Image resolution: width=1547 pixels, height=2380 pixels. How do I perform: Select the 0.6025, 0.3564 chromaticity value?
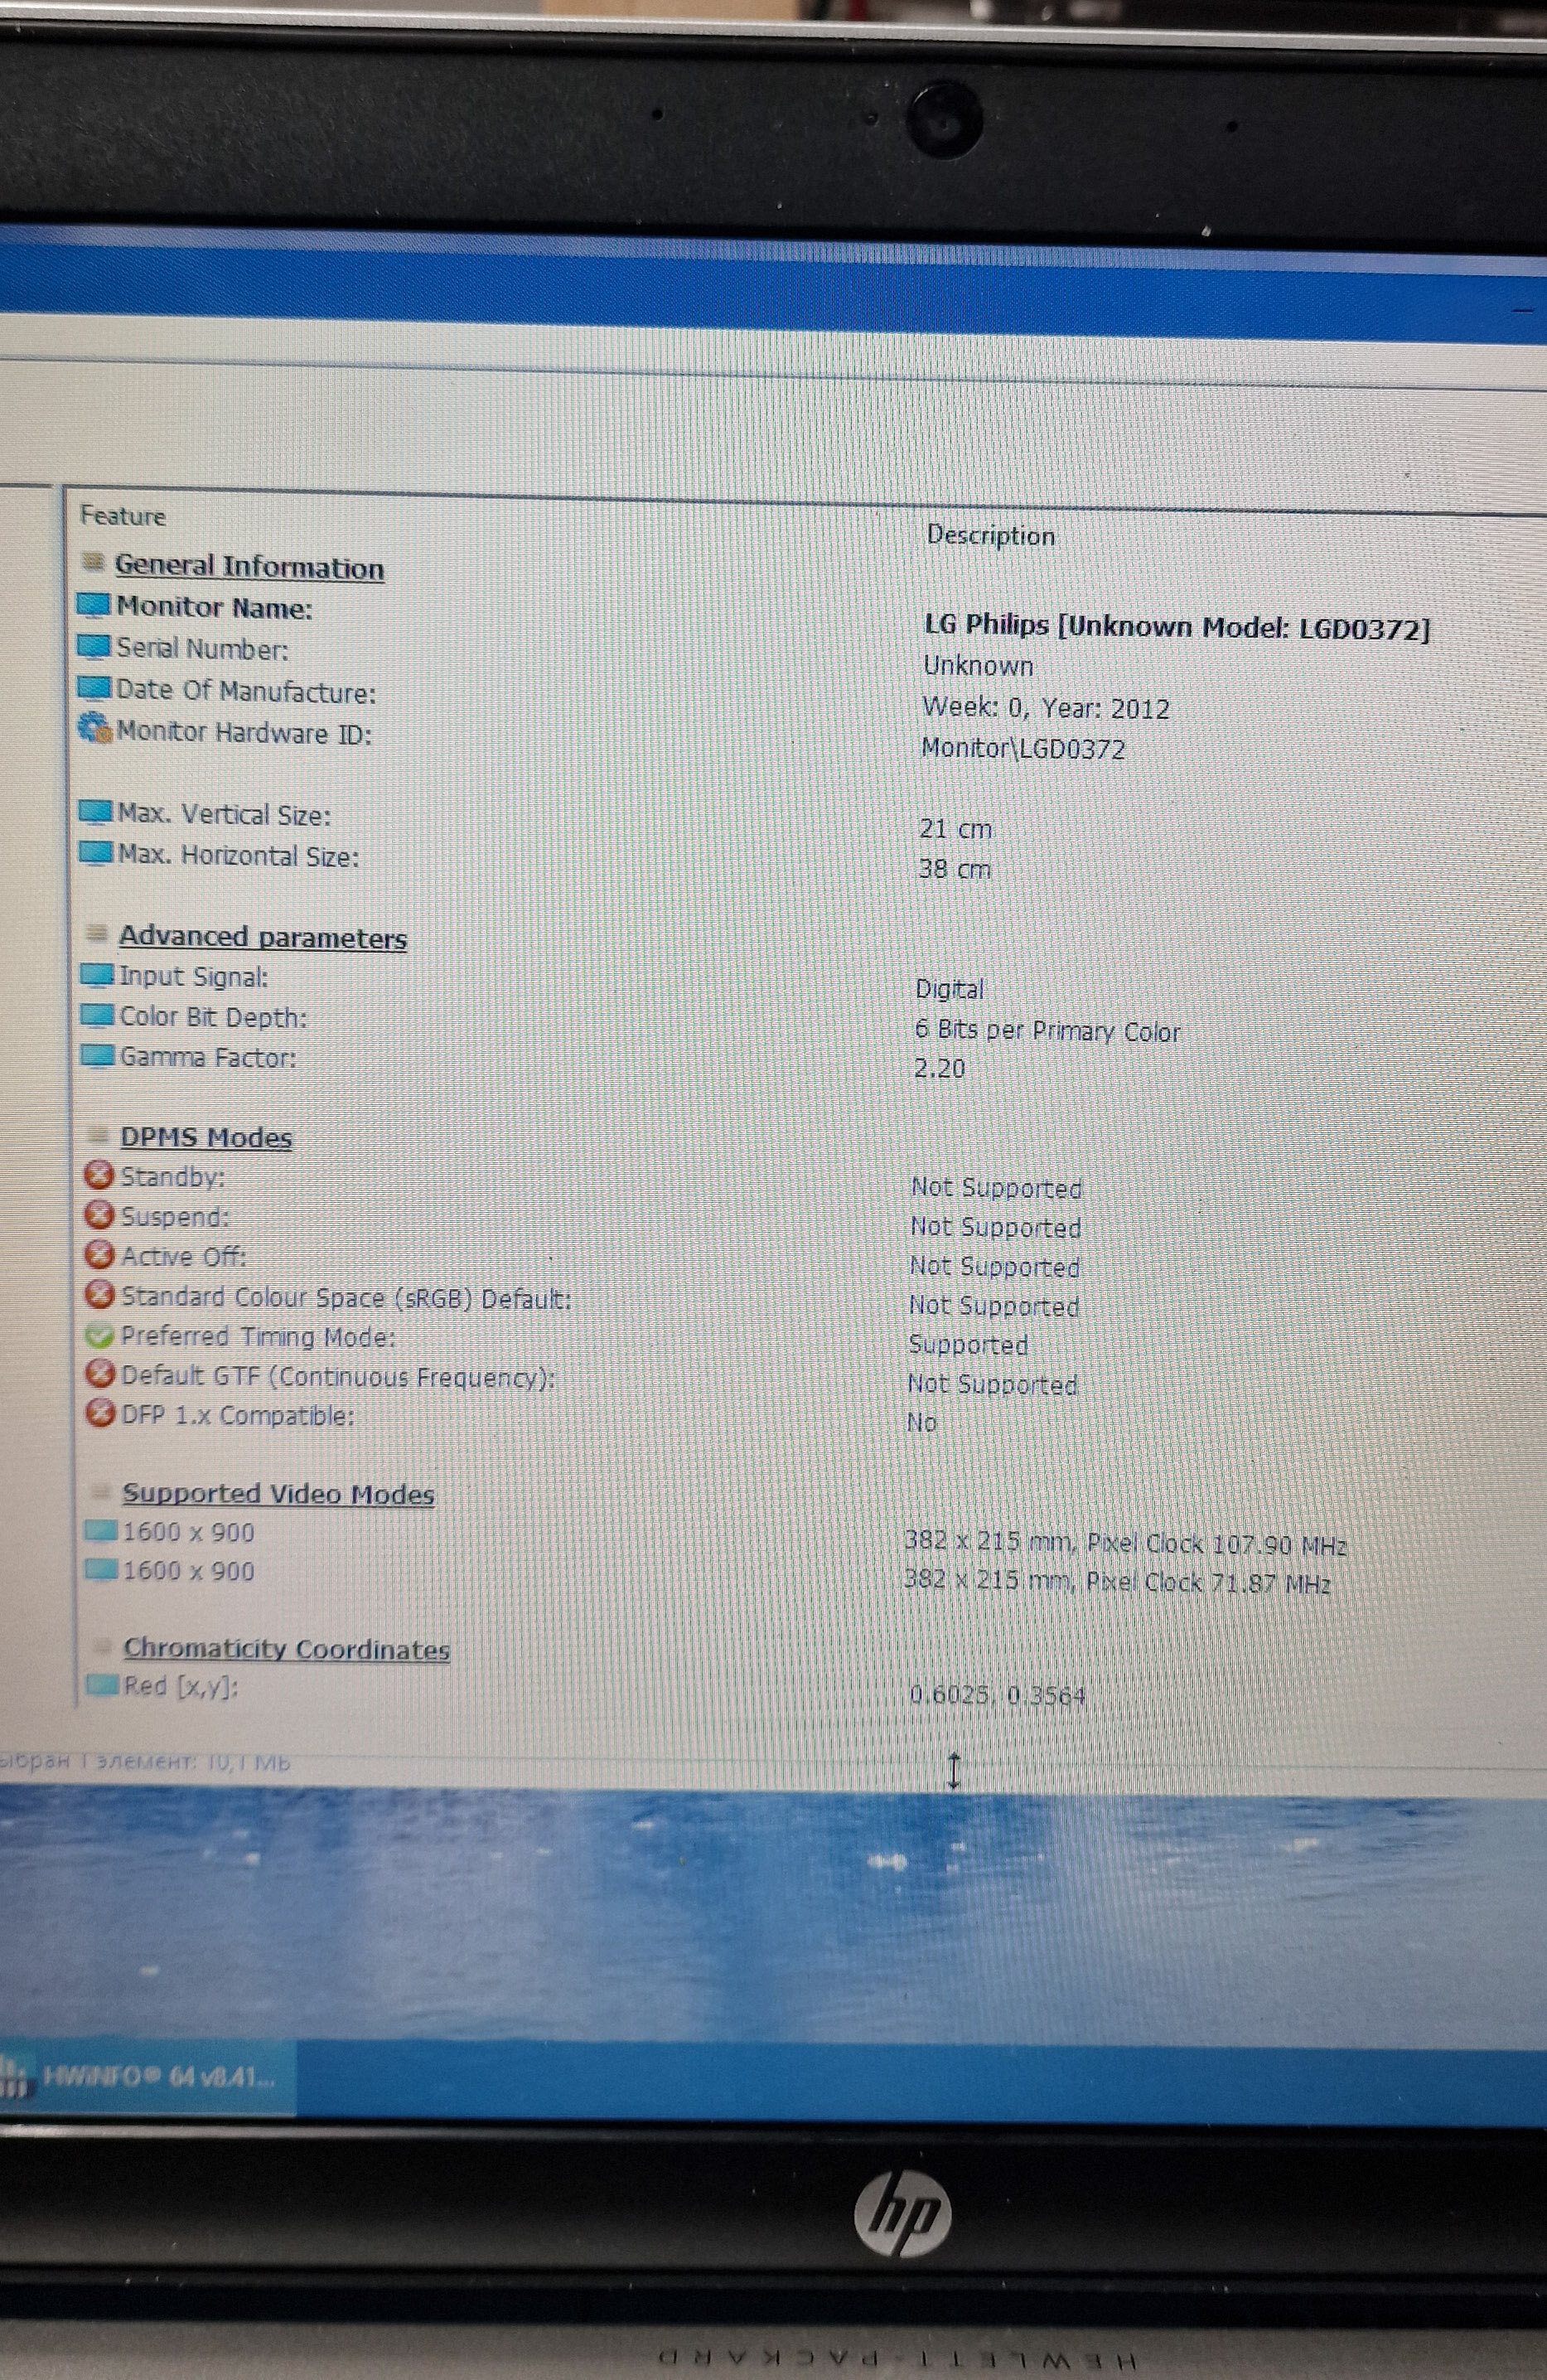998,1695
